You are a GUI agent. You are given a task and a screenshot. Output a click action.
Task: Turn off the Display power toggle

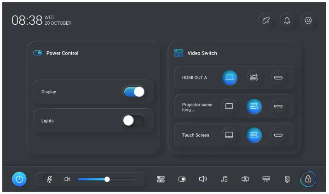[x=134, y=92]
